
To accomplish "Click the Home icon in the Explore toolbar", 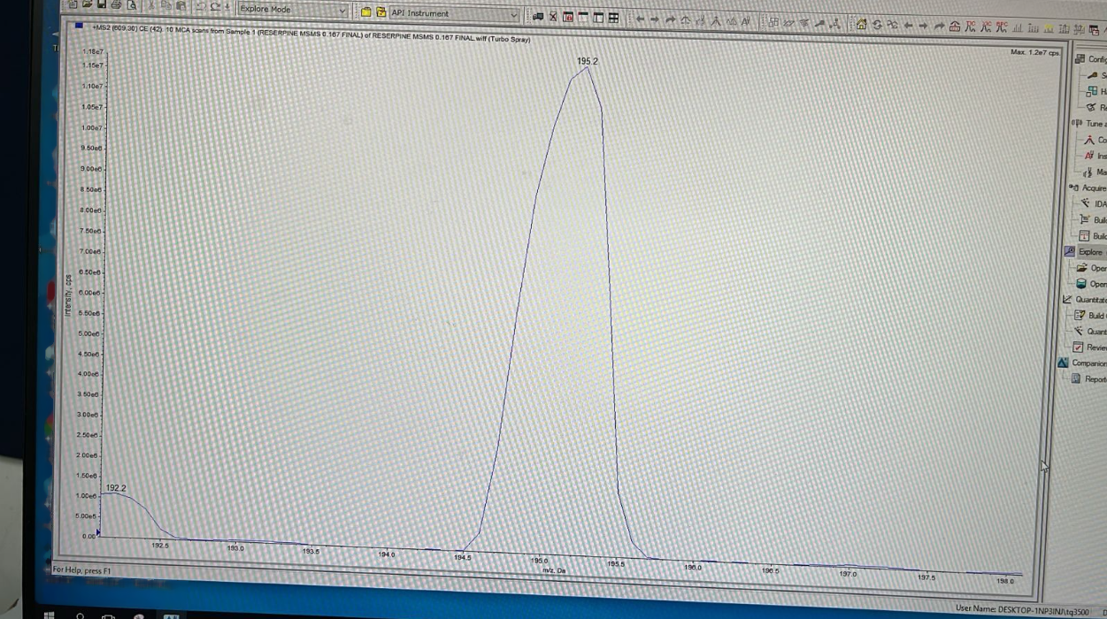I will [x=861, y=25].
